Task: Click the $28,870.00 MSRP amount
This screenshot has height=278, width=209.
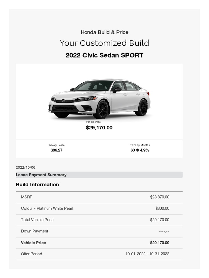Action: [x=159, y=197]
